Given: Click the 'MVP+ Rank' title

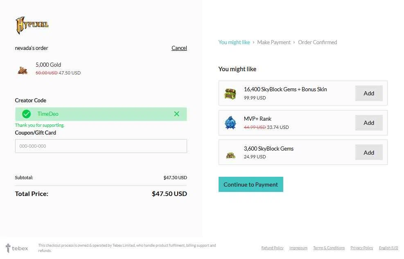Looking at the screenshot, I should pos(257,119).
